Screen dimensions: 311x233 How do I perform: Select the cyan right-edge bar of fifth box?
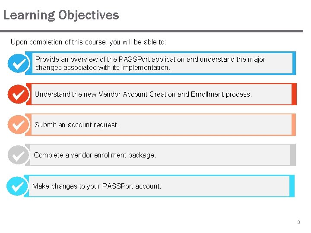click(x=292, y=186)
